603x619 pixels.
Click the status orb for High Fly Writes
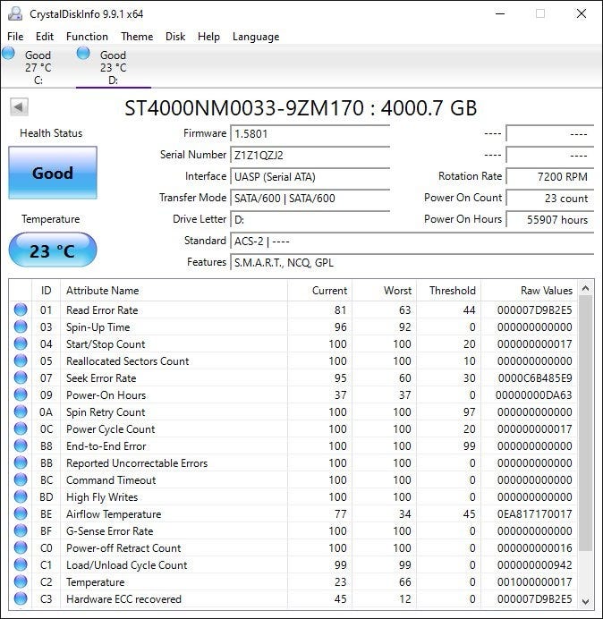coord(21,496)
